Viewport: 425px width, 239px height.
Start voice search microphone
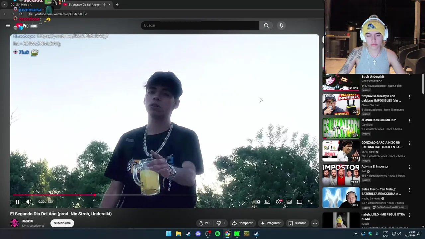coord(281,25)
